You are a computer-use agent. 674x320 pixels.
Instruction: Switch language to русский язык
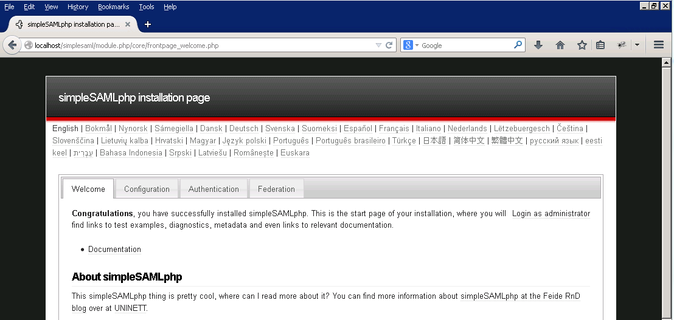click(x=554, y=140)
